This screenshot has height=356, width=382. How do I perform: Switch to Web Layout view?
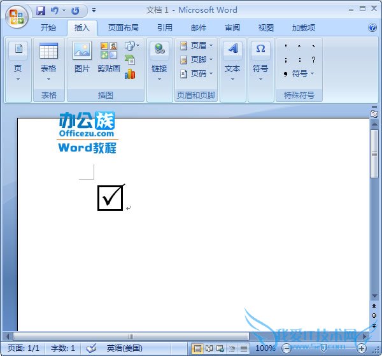(x=220, y=348)
